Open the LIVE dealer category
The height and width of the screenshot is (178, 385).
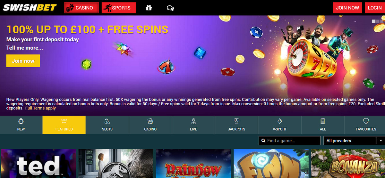coord(193,125)
